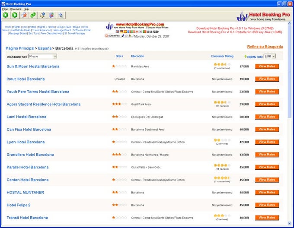Click View Rates for Lami Hostal Barcelona

267,117
